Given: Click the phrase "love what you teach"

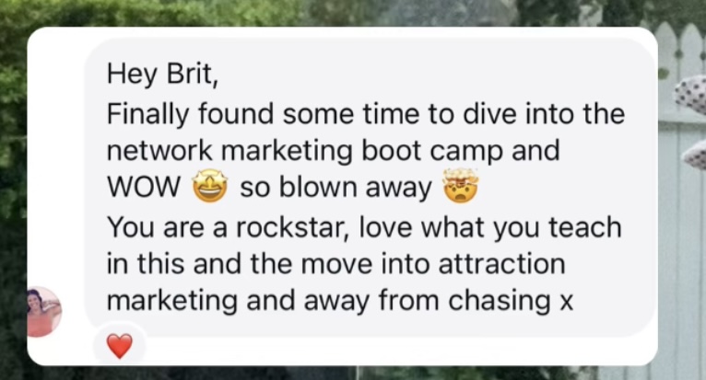Looking at the screenshot, I should tap(490, 227).
